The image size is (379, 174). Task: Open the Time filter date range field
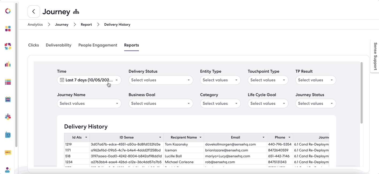89,80
